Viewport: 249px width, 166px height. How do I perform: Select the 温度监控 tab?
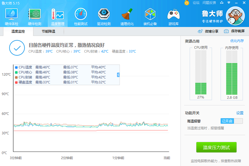[18, 31]
